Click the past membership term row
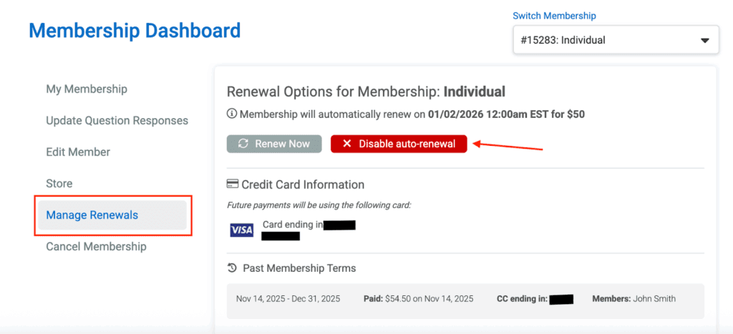Viewport: 733px width, 334px height. (x=465, y=299)
